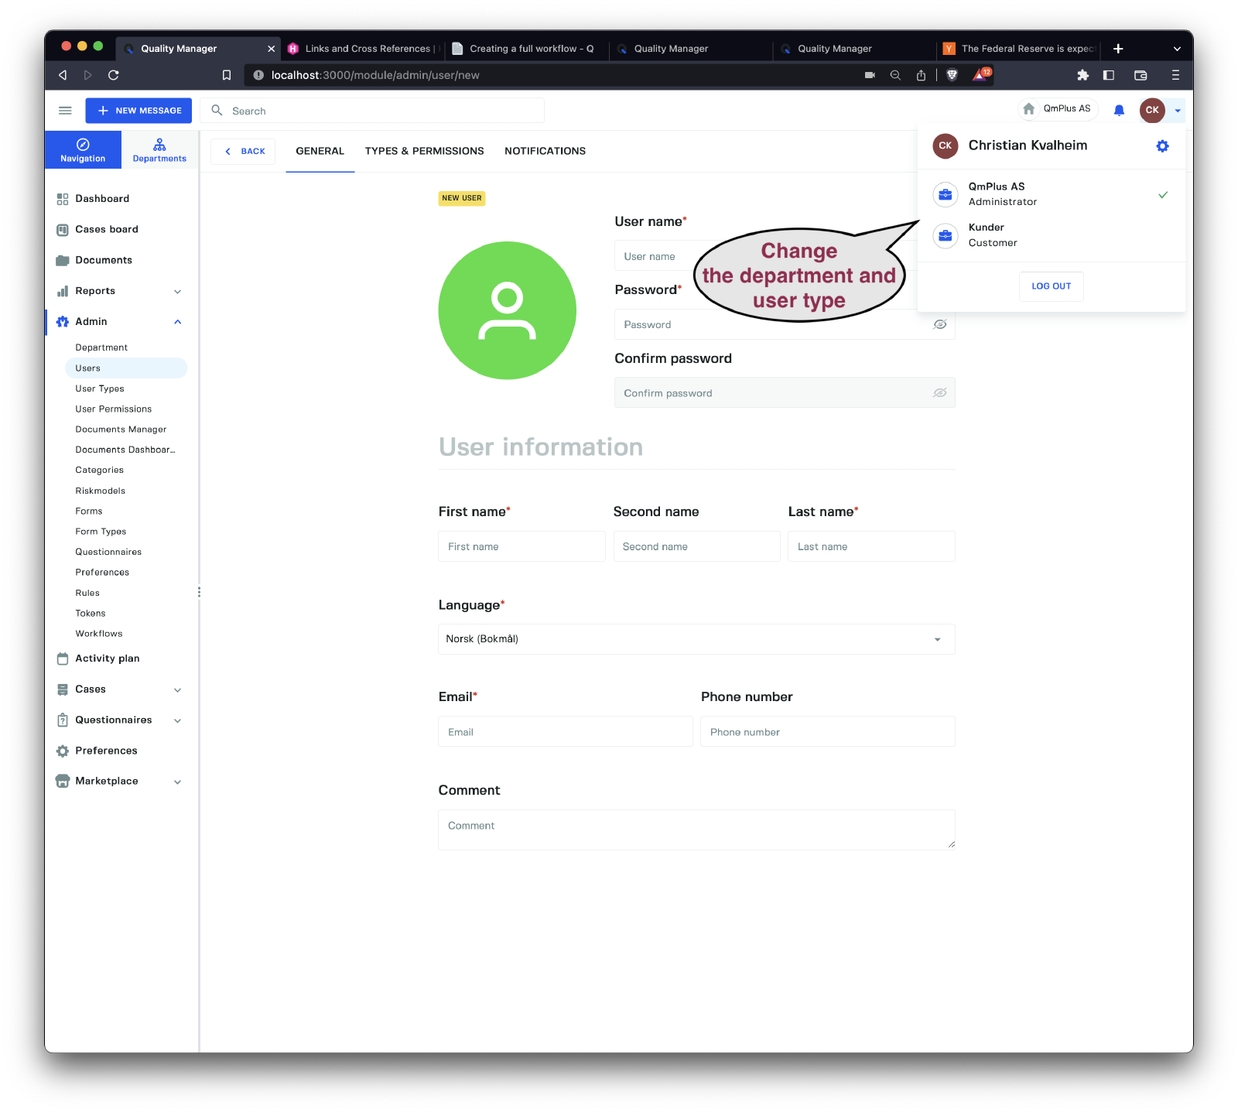The image size is (1238, 1112).
Task: Open the Departments panel icon
Action: click(159, 150)
